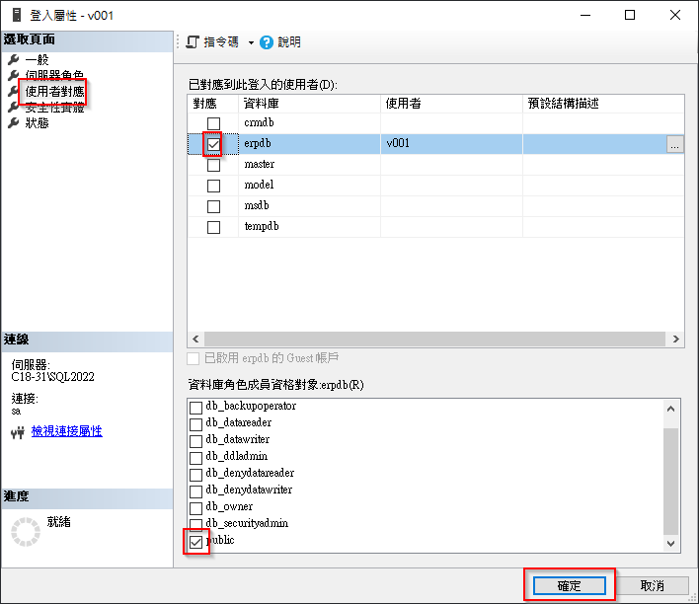Image resolution: width=699 pixels, height=604 pixels.
Task: Click 取消 to cancel
Action: point(653,585)
